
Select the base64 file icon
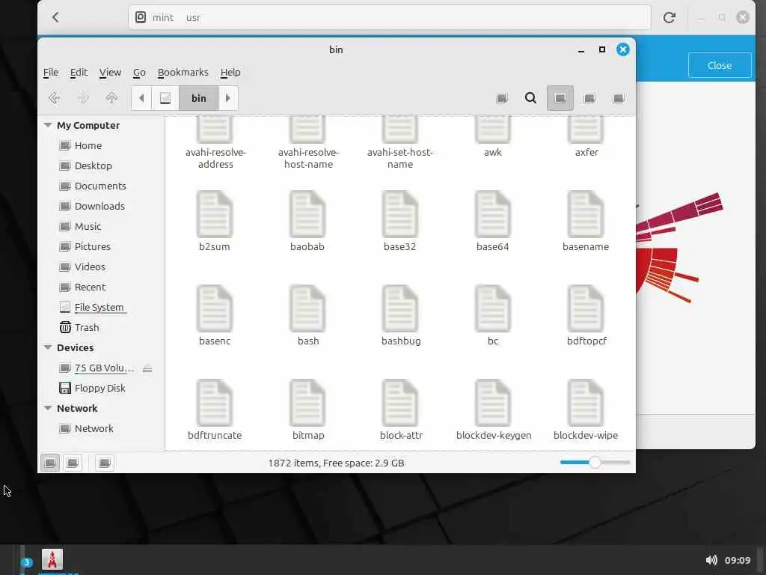[x=493, y=214]
